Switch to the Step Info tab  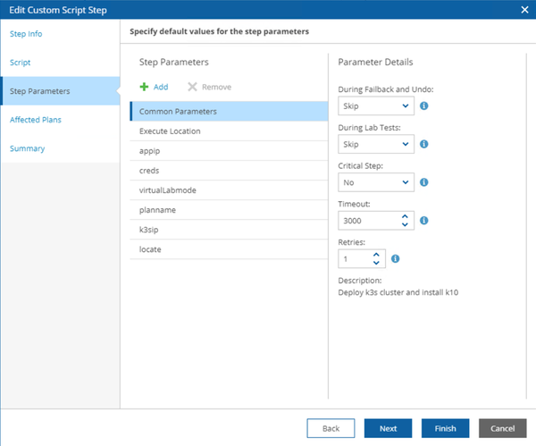26,34
